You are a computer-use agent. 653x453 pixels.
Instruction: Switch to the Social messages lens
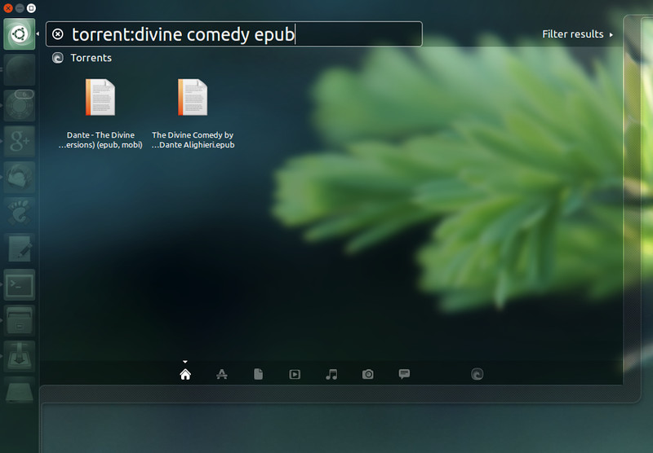404,374
